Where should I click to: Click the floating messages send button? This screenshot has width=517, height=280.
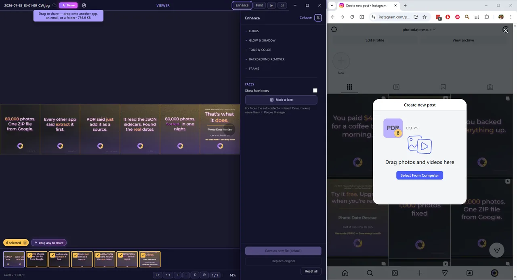(x=497, y=250)
